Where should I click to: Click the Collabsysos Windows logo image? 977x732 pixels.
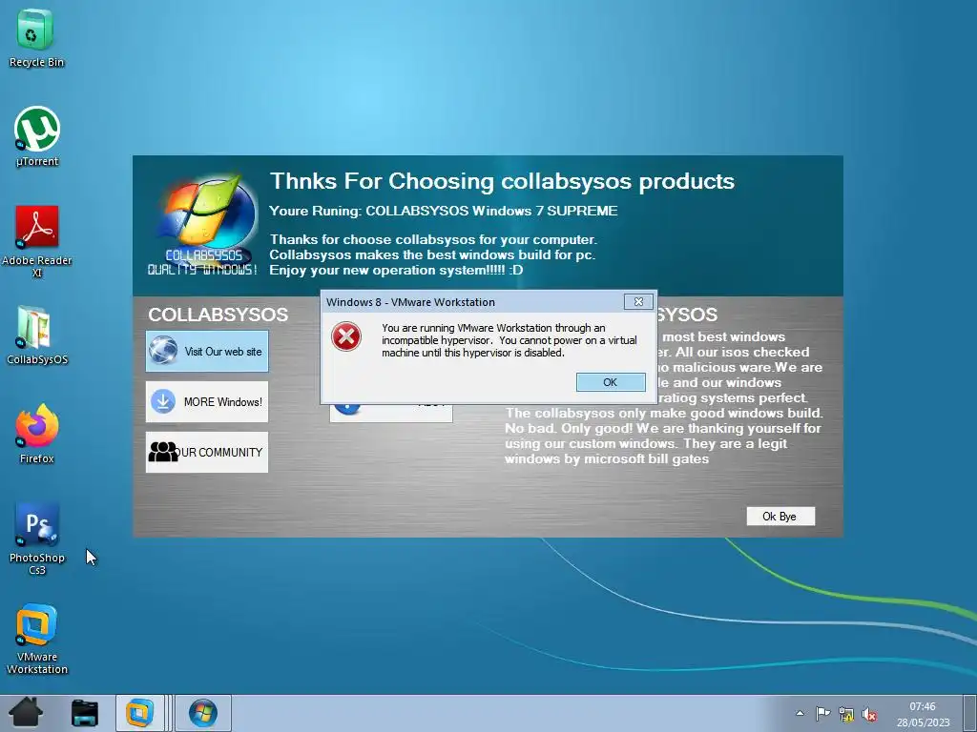click(x=203, y=225)
